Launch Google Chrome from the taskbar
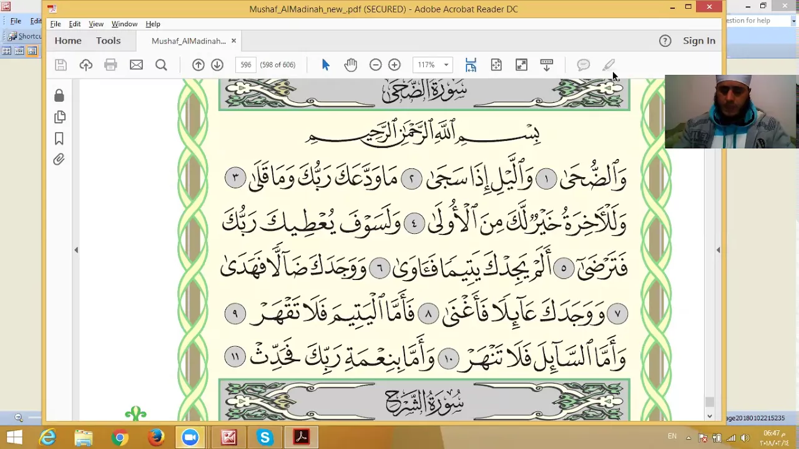 [120, 438]
